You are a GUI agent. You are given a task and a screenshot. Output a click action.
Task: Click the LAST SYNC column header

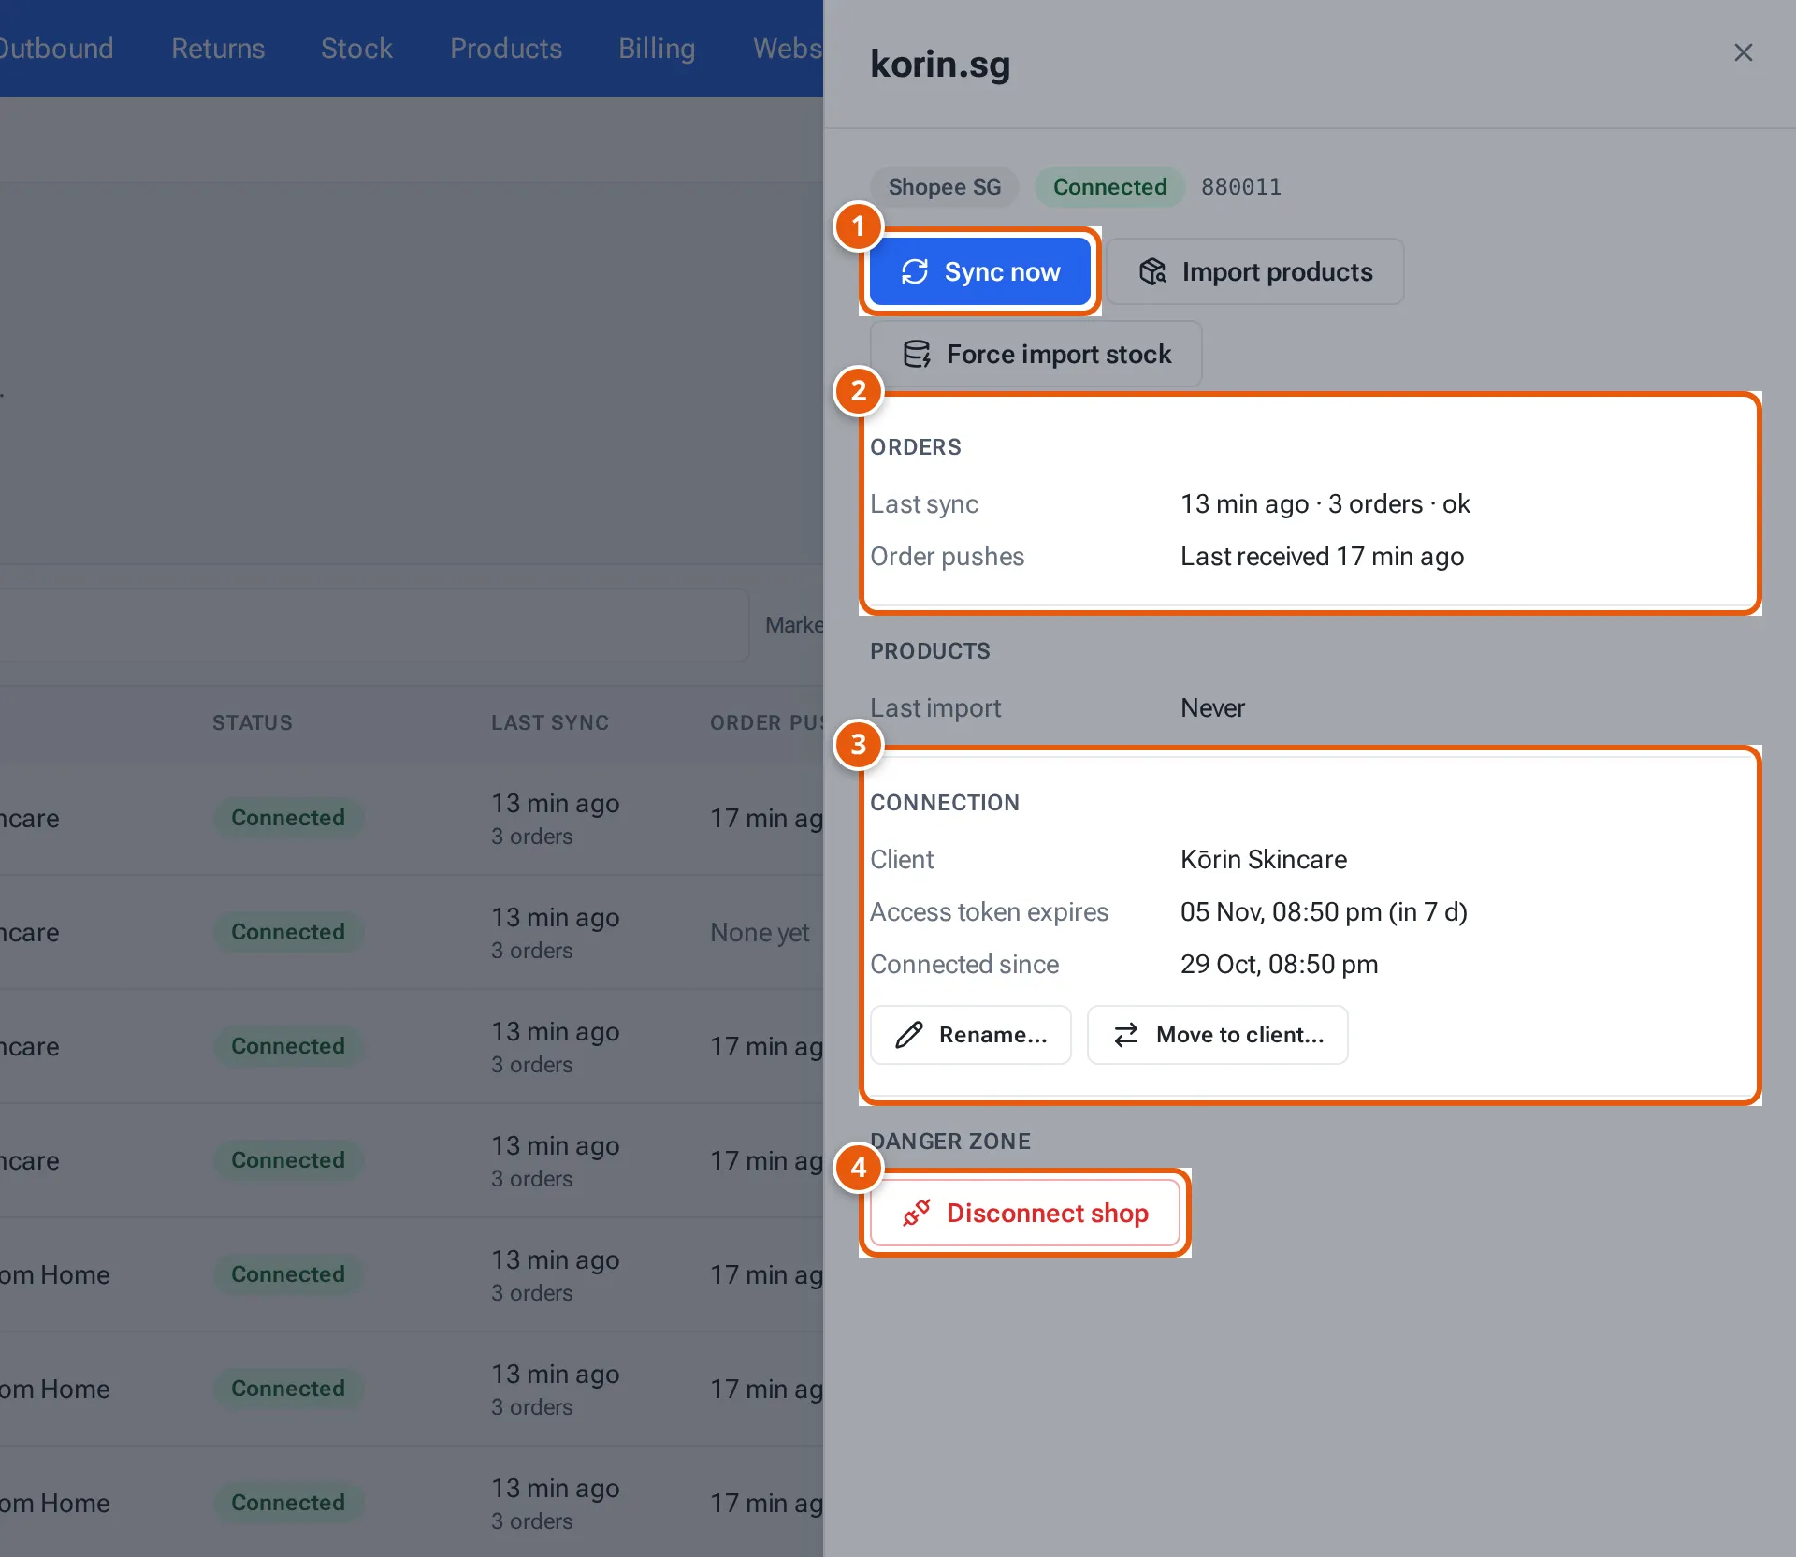[550, 722]
